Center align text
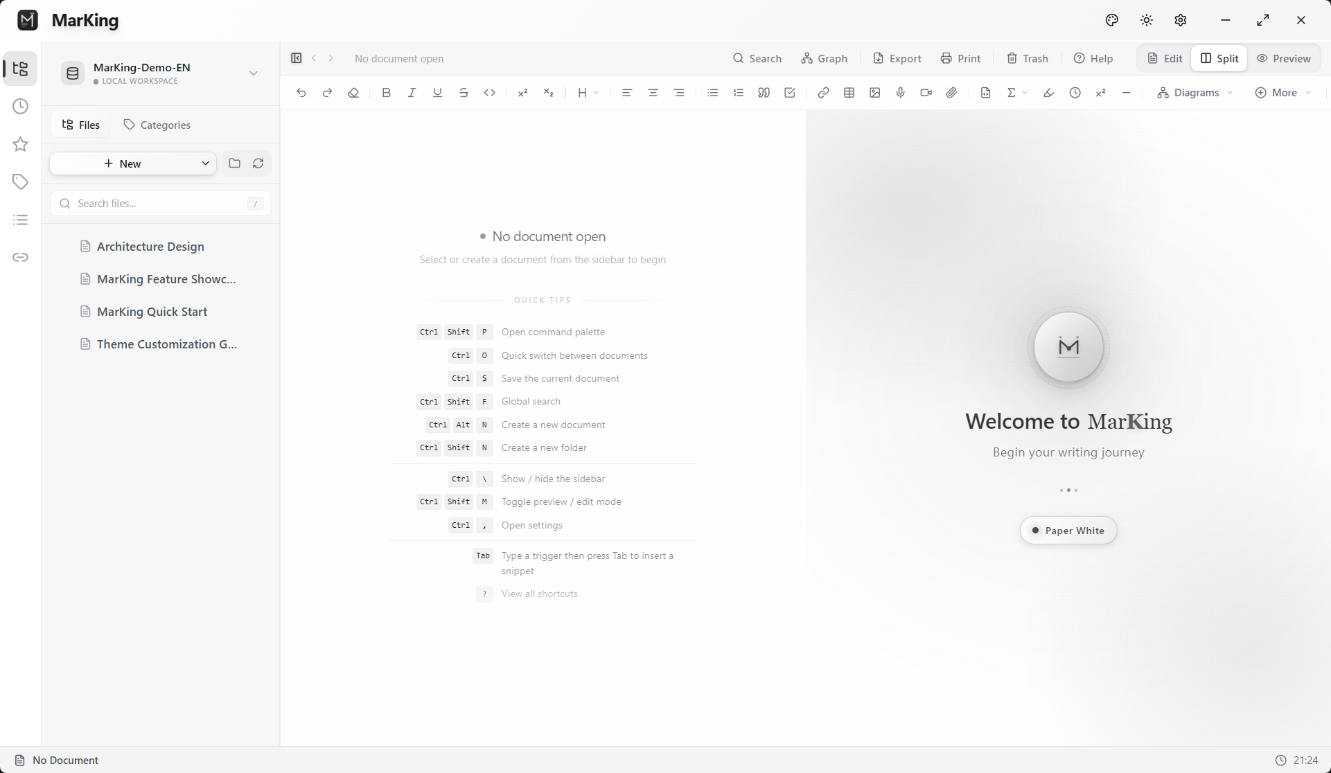 (653, 92)
